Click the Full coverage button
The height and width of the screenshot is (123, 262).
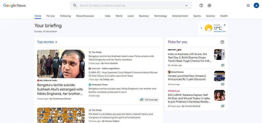[x=149, y=100]
